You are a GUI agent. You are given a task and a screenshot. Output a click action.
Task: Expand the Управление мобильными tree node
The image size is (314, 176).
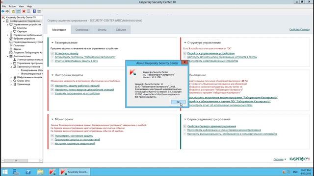point(8,35)
